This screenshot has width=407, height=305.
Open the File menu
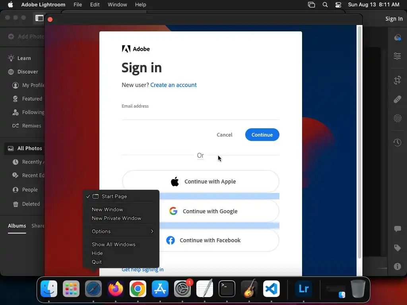tap(78, 4)
